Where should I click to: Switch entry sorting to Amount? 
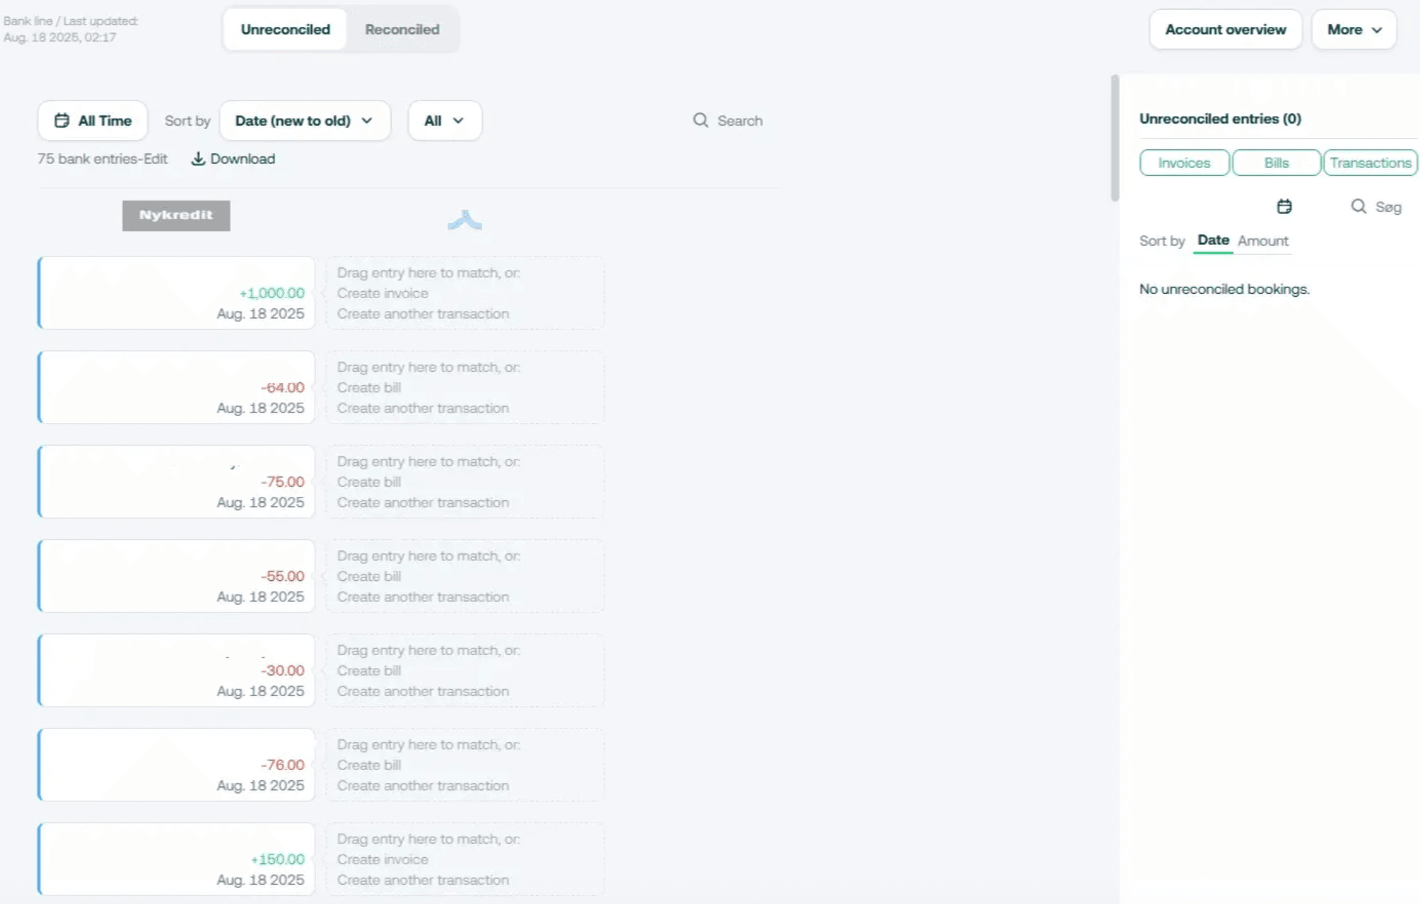click(x=1263, y=240)
